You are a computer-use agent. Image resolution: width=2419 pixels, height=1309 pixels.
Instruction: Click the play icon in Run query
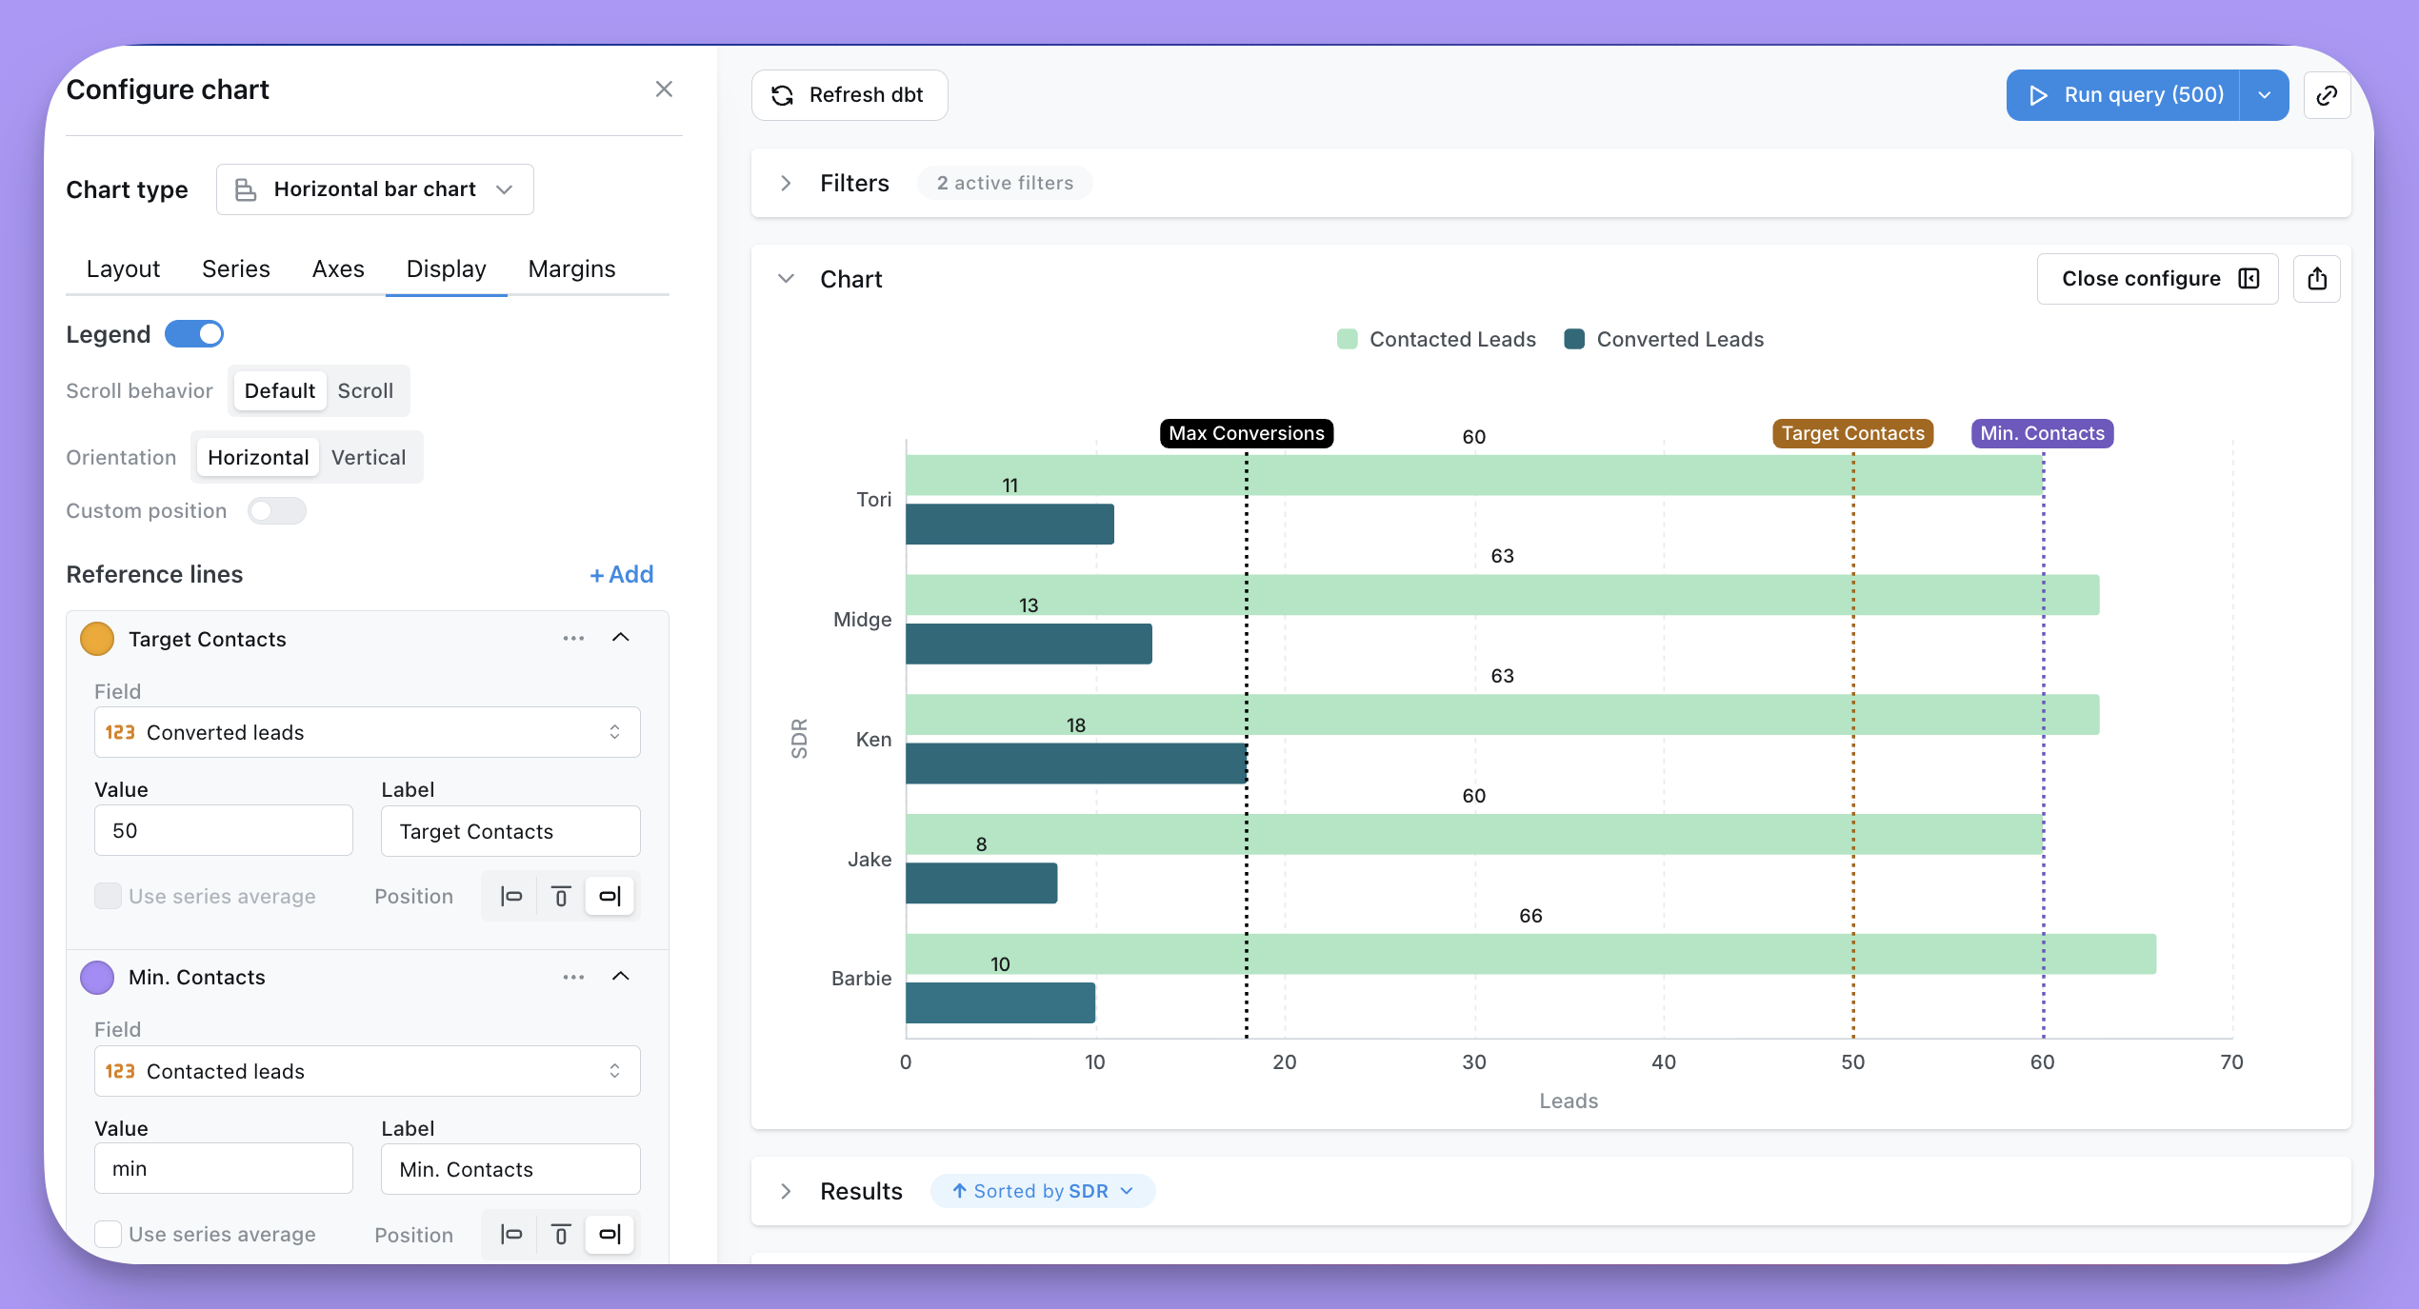tap(2038, 95)
